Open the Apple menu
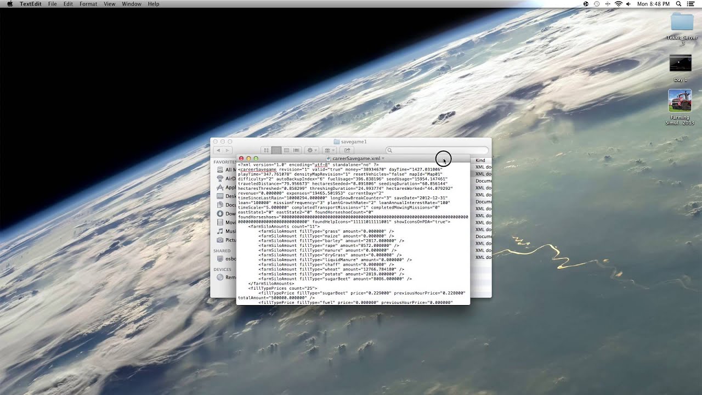Screen dimensions: 702x395 point(9,4)
